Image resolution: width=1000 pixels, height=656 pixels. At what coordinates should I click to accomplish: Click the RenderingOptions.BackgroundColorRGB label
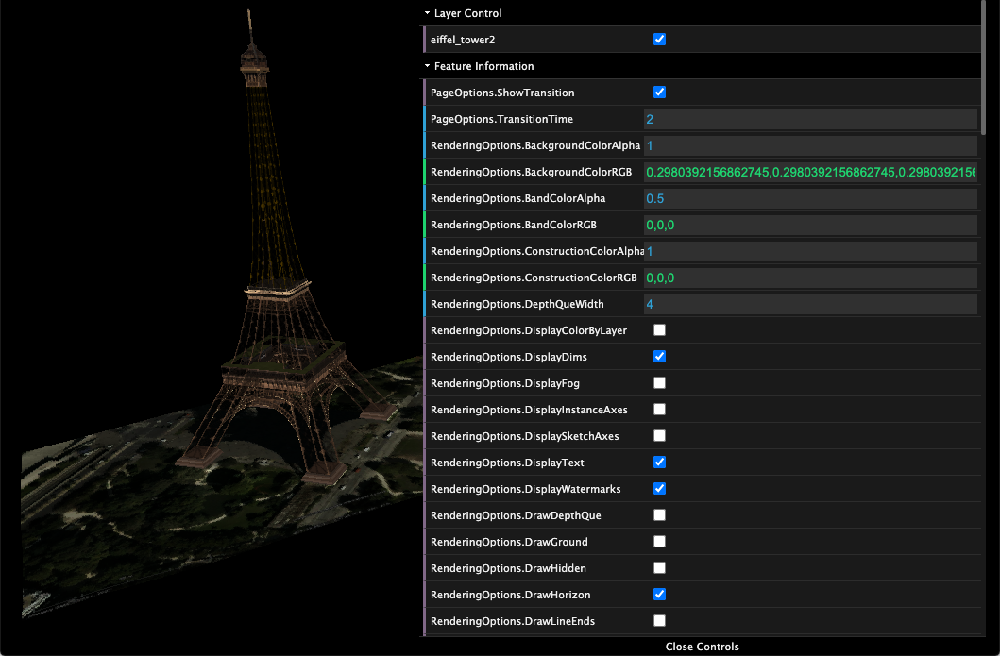pyautogui.click(x=532, y=172)
